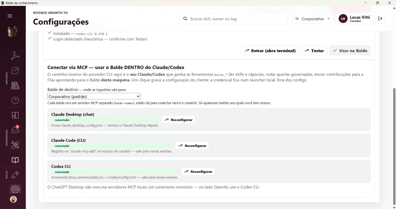Click the bearded avatar at sidebar bottom
The image size is (396, 209).
tap(13, 199)
